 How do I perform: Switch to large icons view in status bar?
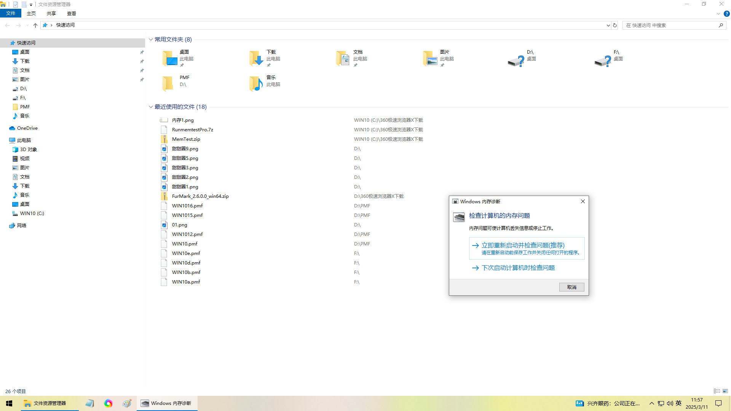pyautogui.click(x=725, y=391)
